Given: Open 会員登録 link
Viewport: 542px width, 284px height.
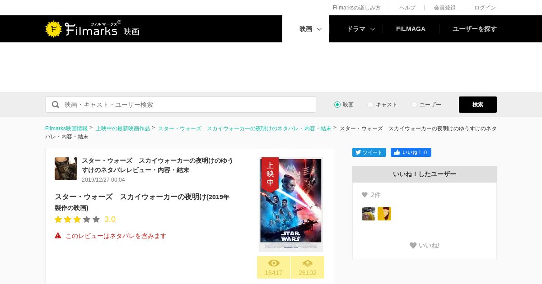Looking at the screenshot, I should (x=445, y=8).
